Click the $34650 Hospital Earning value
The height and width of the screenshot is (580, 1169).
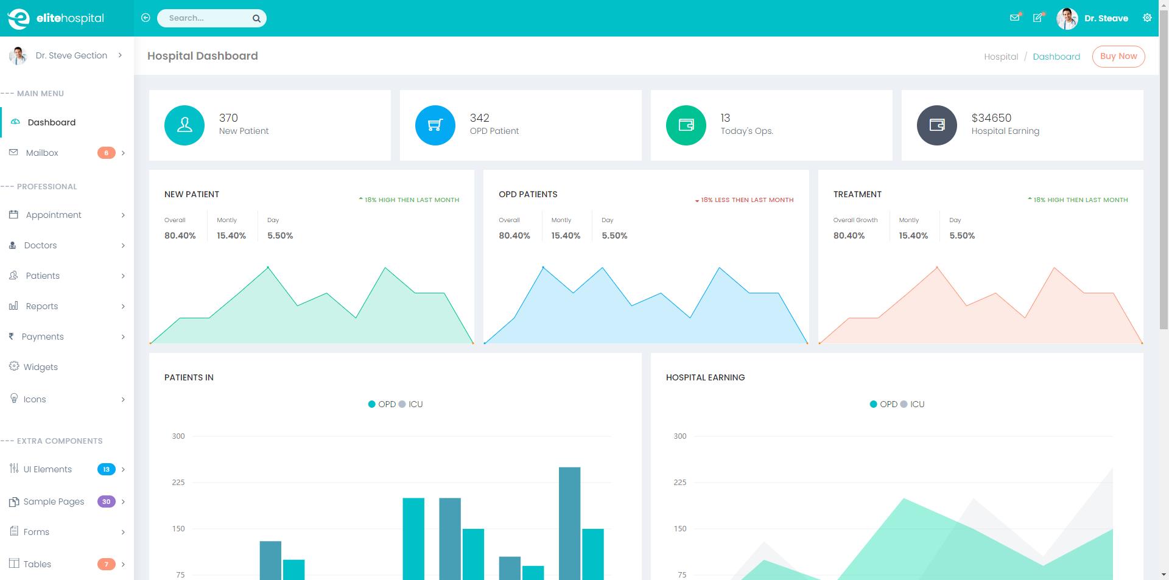point(991,118)
